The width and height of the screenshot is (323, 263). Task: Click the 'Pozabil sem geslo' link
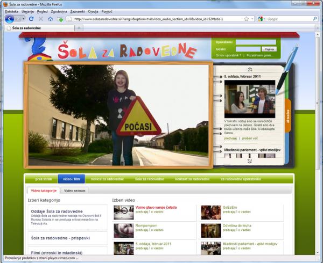coord(260,55)
